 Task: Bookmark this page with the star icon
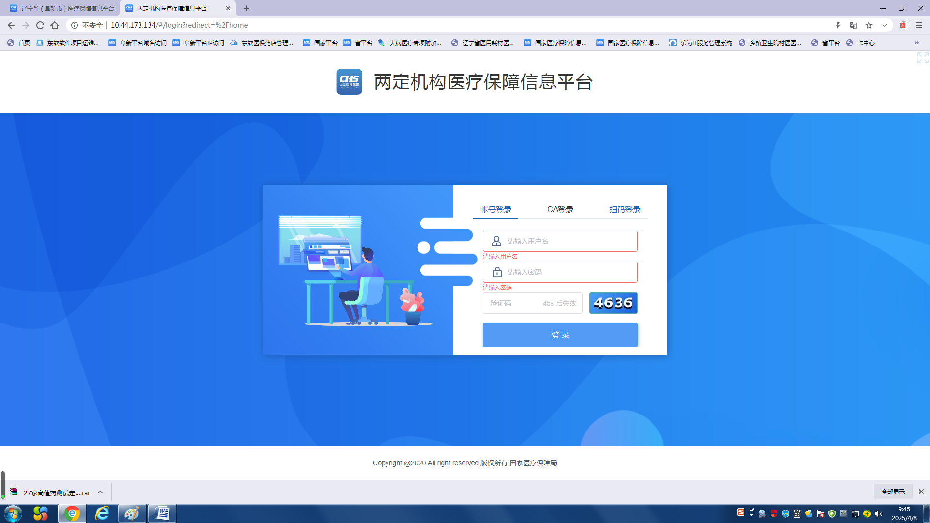pyautogui.click(x=869, y=25)
